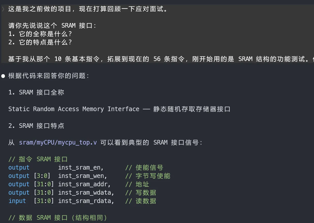Click the white bullet before the response
The height and width of the screenshot is (223, 314).
3,76
